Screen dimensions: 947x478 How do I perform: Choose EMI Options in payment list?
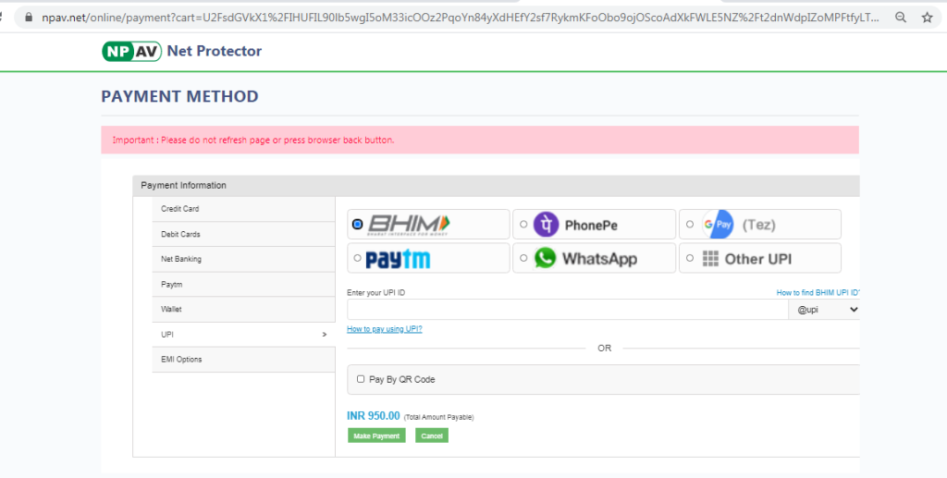(x=181, y=360)
